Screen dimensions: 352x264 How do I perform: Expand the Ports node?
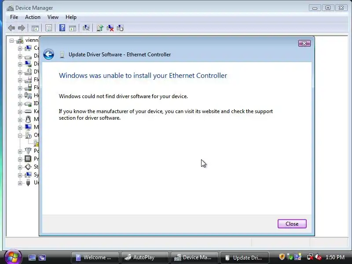20,151
